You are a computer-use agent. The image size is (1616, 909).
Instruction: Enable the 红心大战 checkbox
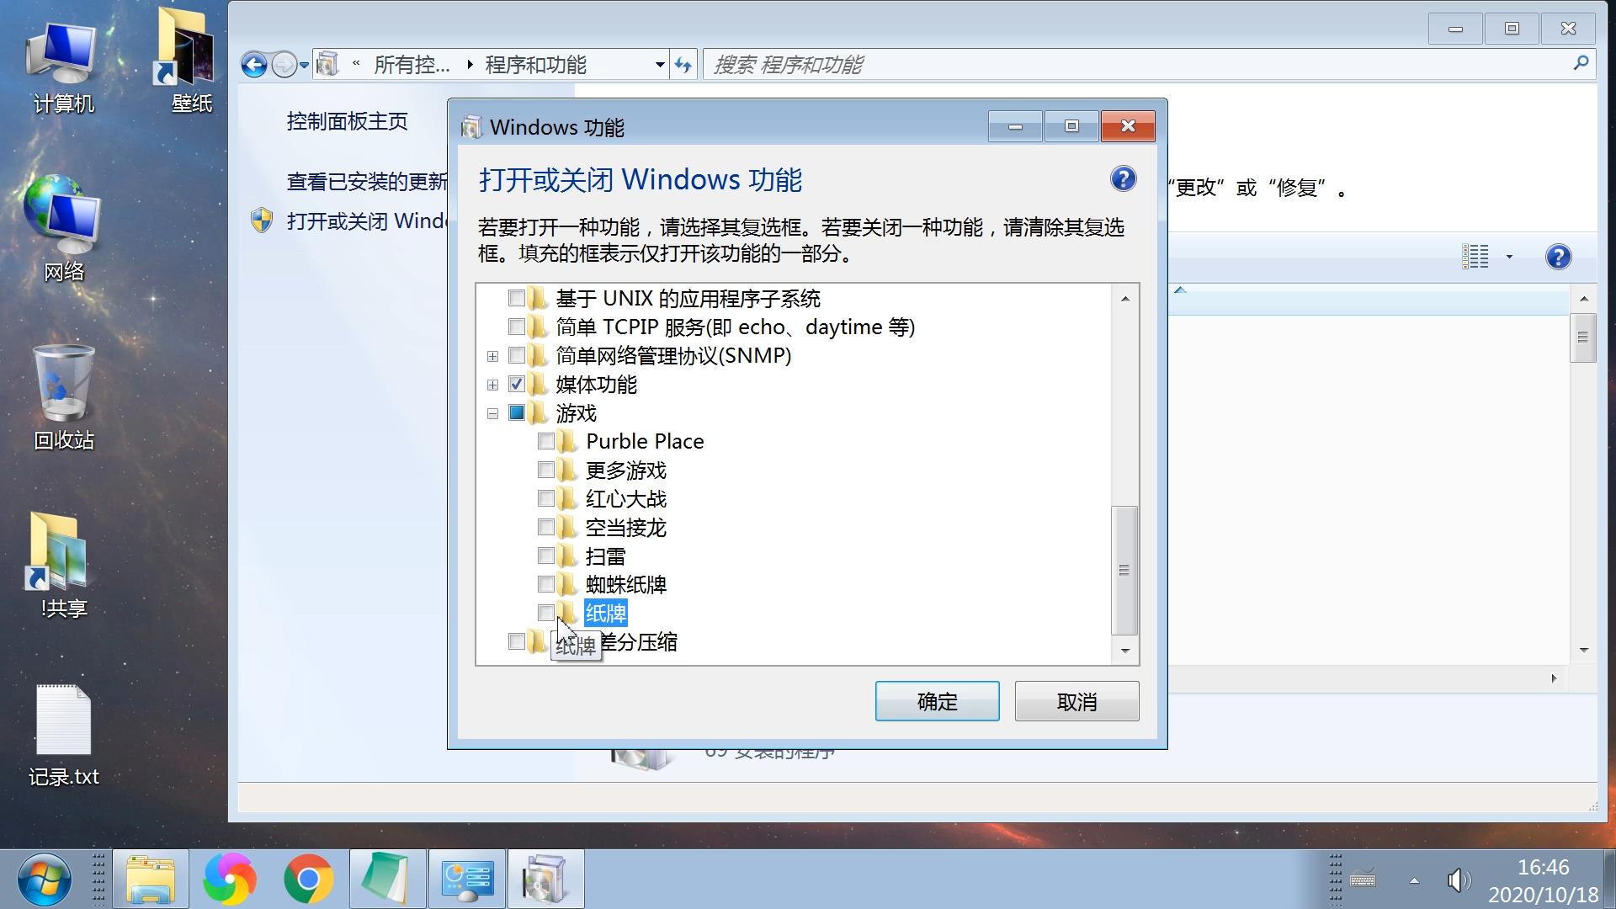pos(545,498)
